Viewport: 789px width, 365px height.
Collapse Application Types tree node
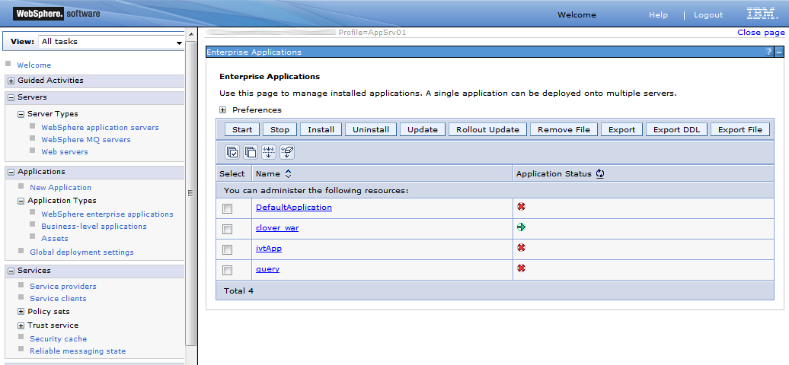pyautogui.click(x=21, y=201)
